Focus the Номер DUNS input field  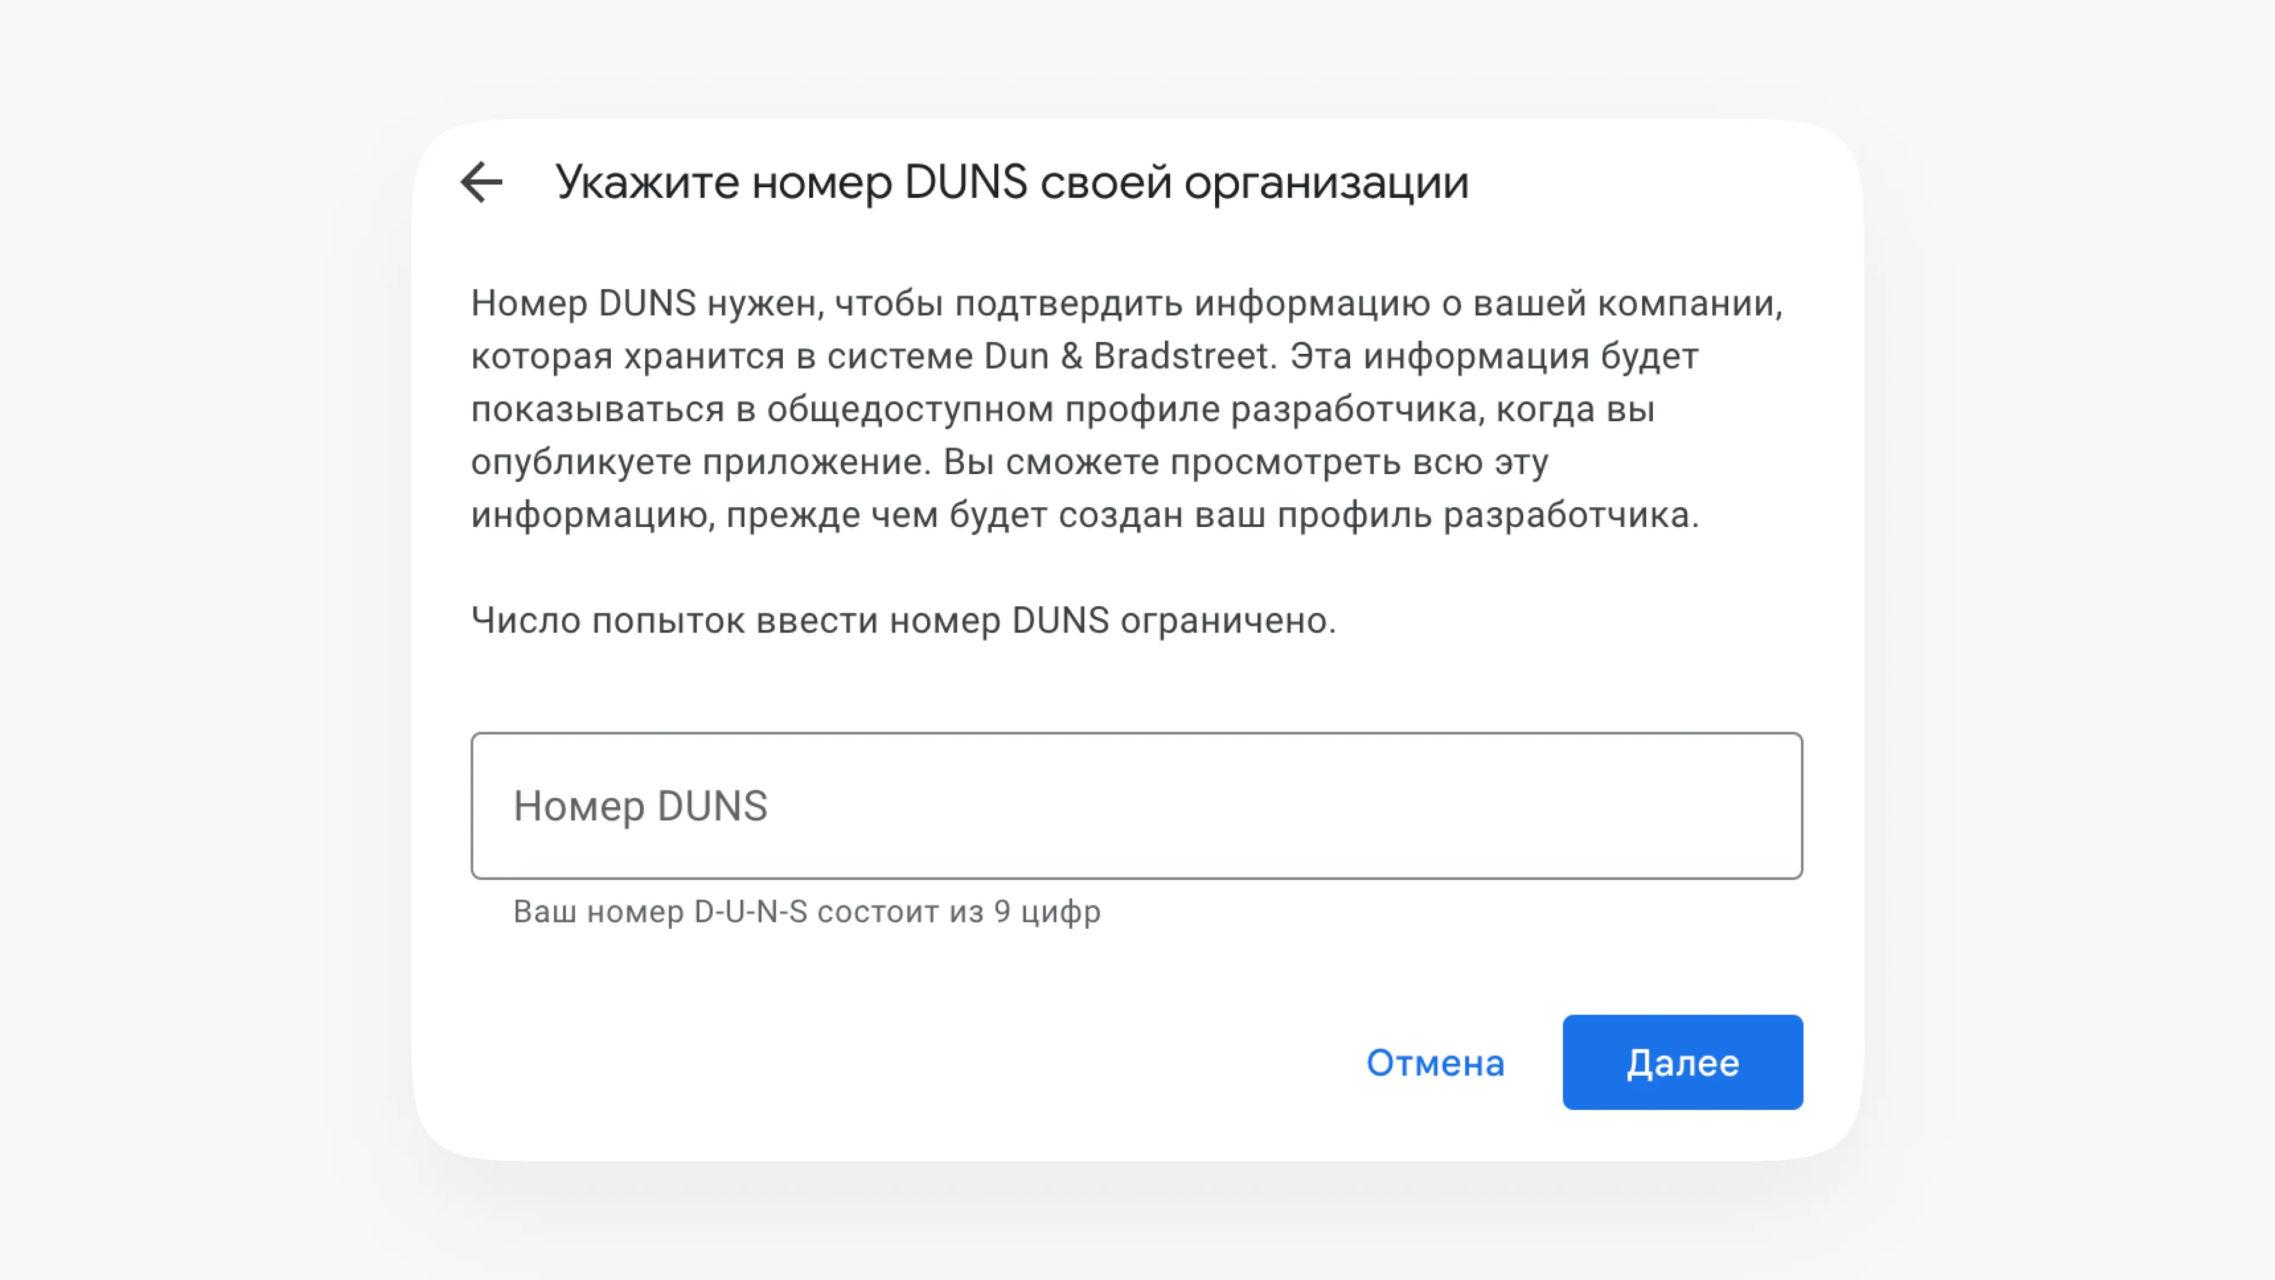point(1137,806)
